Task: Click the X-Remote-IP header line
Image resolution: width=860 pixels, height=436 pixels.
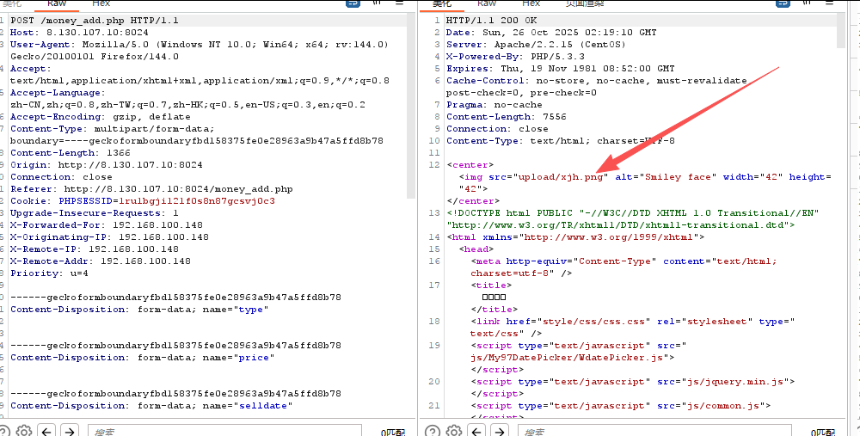Action: click(x=95, y=249)
